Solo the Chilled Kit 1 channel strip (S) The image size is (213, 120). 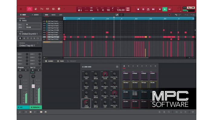coord(38,70)
